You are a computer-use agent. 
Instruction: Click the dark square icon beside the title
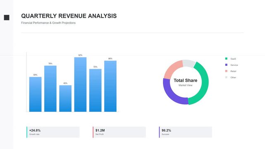[7, 17]
